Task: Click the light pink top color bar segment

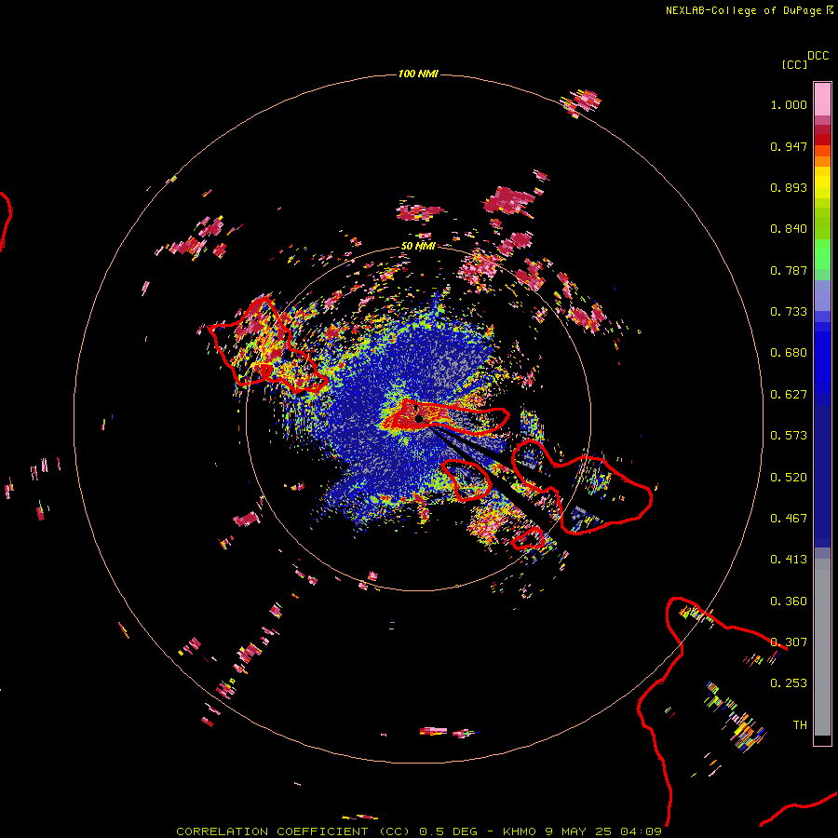Action: coord(822,100)
